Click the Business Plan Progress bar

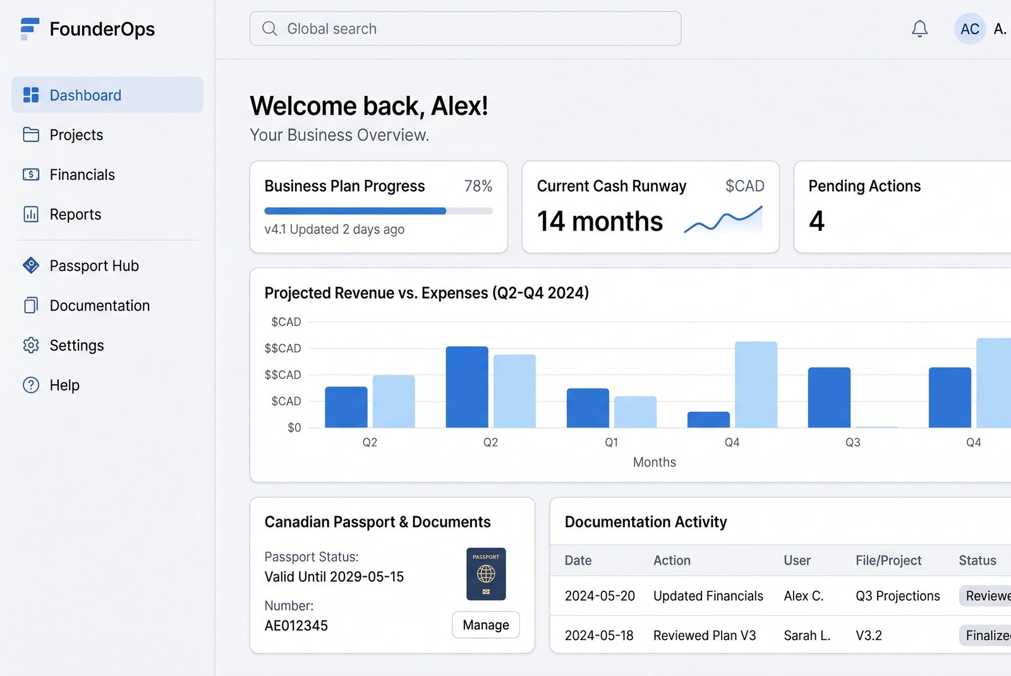pos(378,211)
